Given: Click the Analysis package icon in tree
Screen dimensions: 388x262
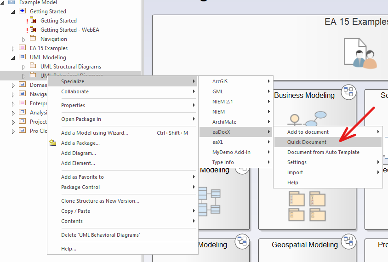Looking at the screenshot, I should pyautogui.click(x=22, y=112).
